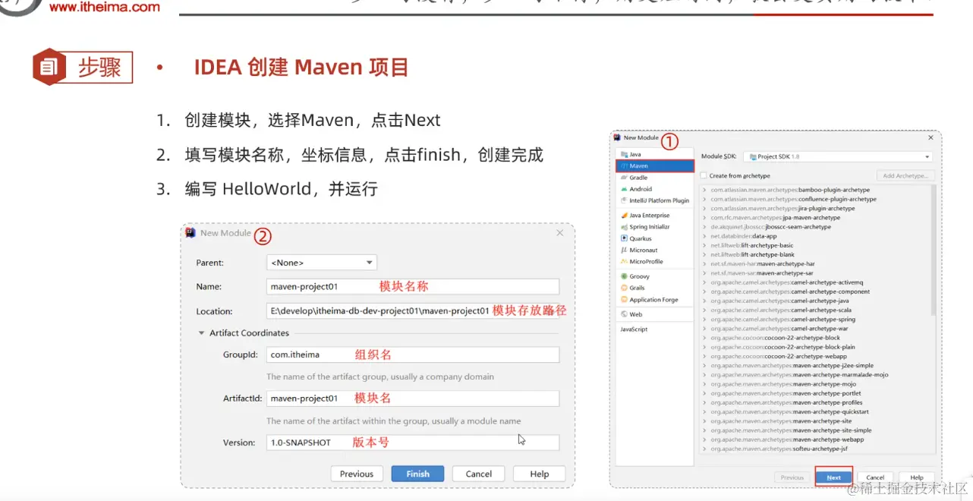Expand the jira-plugin-archetype row
This screenshot has width=973, height=501.
704,208
